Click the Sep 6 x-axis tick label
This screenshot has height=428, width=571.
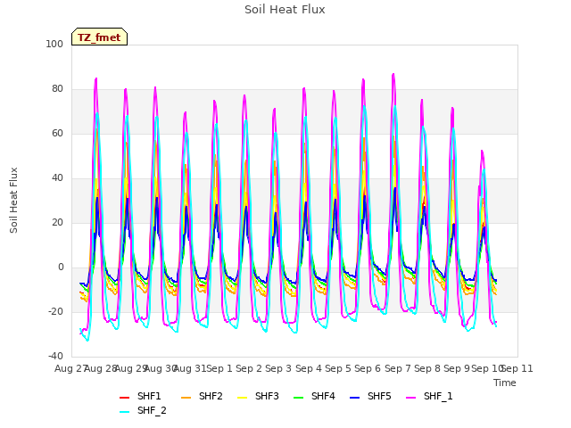368,368
